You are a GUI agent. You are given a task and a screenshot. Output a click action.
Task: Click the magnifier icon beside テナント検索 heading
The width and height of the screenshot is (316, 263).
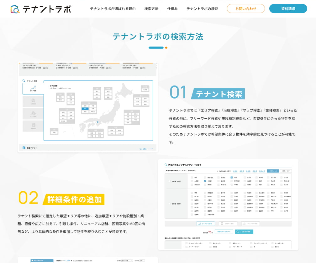tap(24, 81)
